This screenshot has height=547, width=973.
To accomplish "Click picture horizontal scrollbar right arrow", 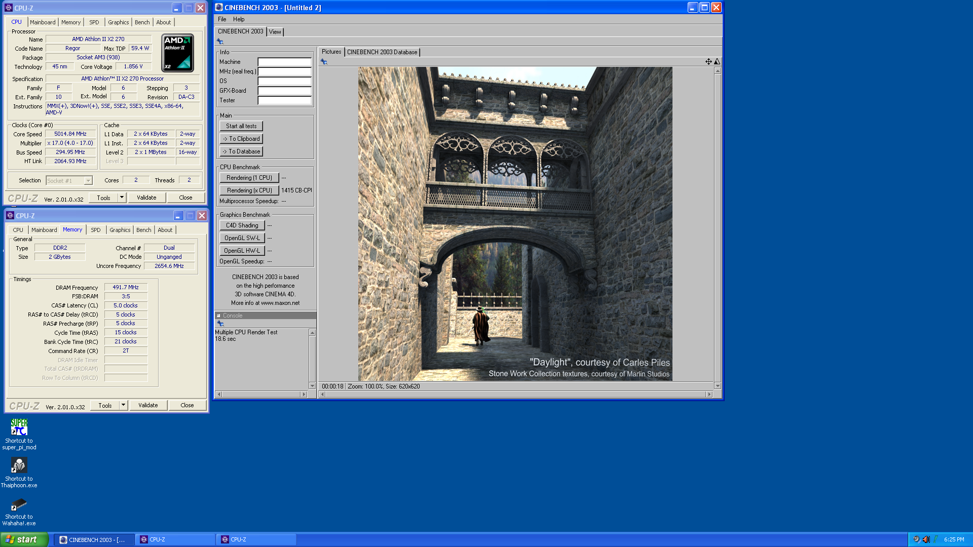I will pyautogui.click(x=709, y=394).
